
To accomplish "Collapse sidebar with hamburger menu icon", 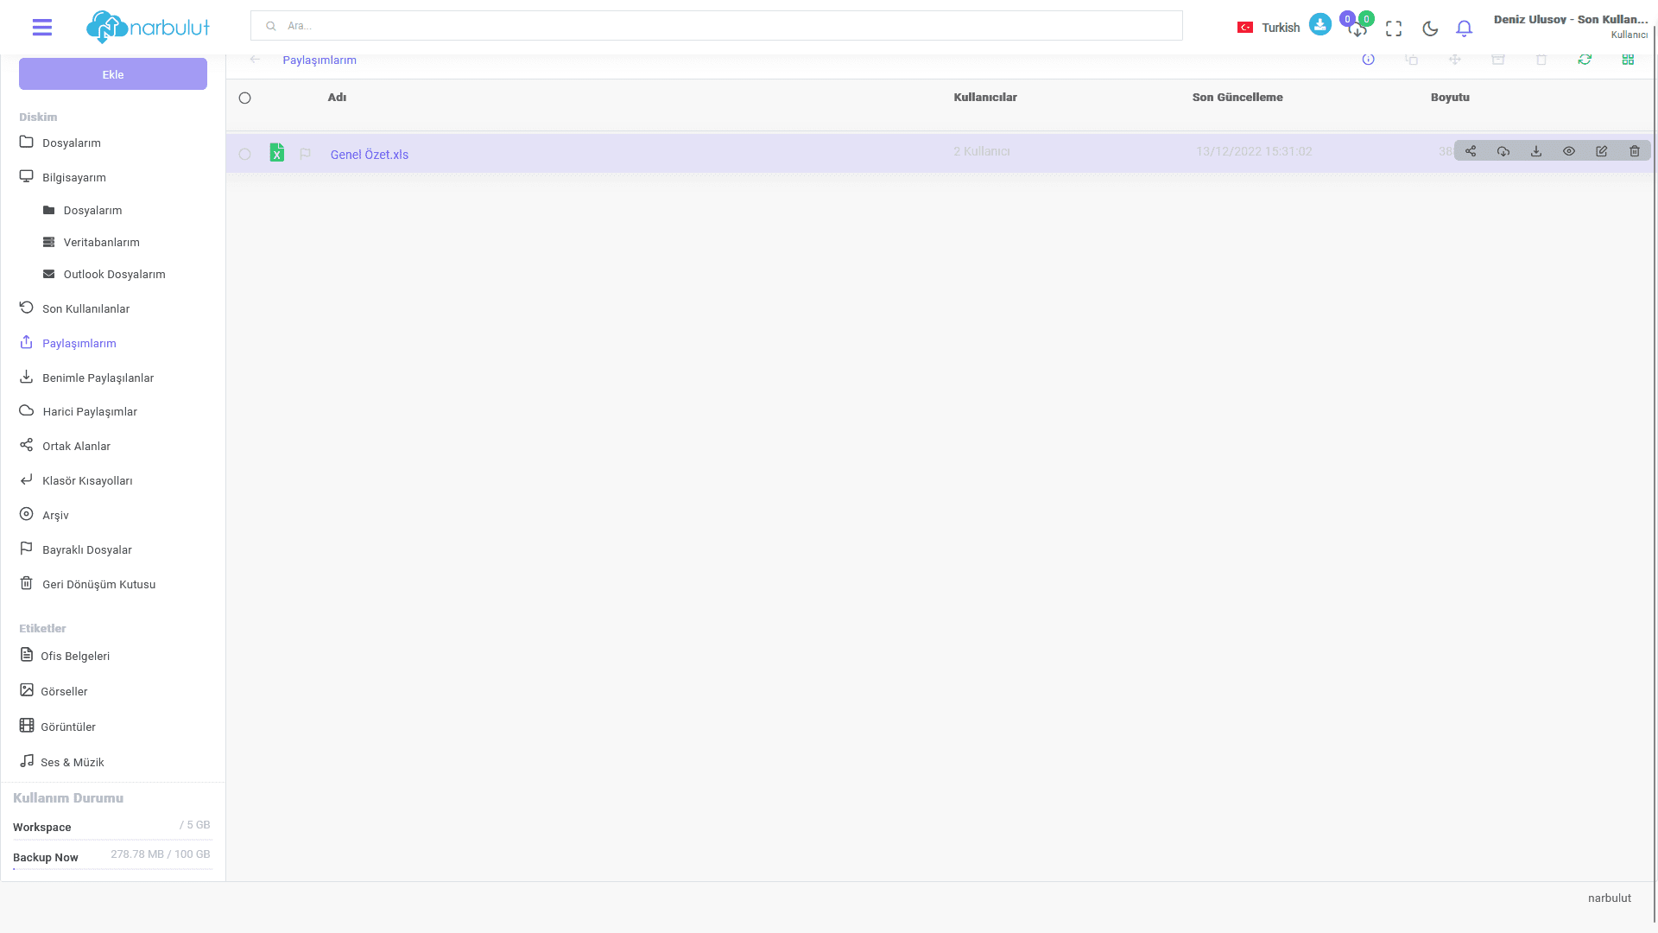I will tap(42, 28).
